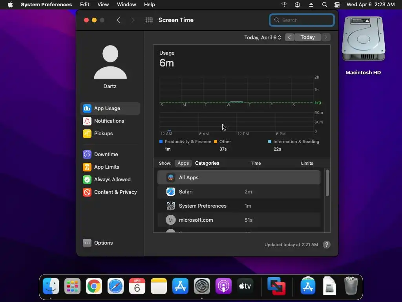
Task: Open Safari from the Dock
Action: (115, 286)
